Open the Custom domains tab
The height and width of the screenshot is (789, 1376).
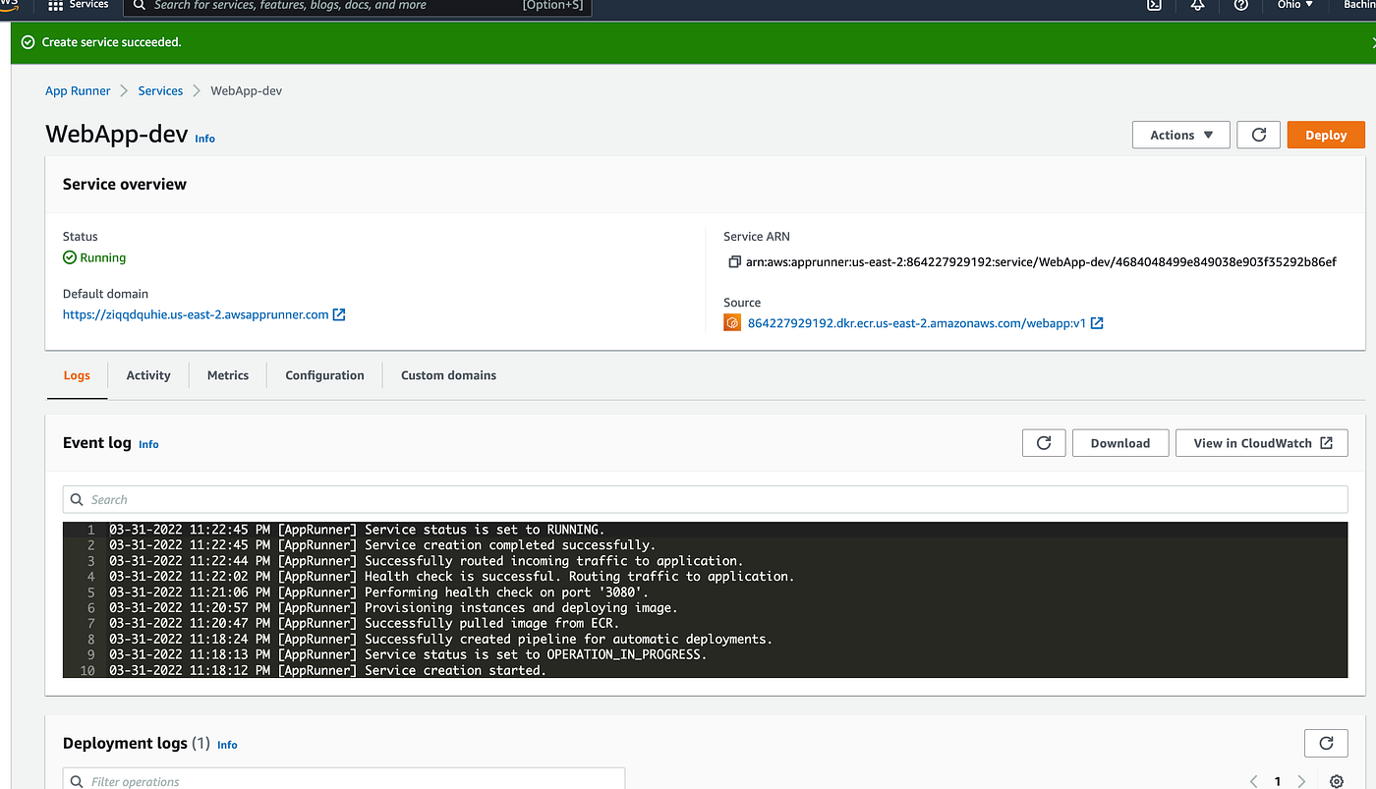[448, 375]
